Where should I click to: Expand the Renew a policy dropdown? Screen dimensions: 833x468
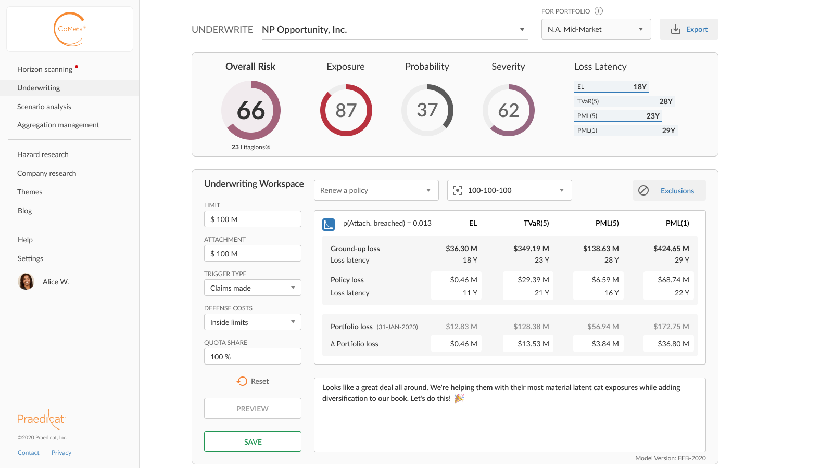click(376, 190)
